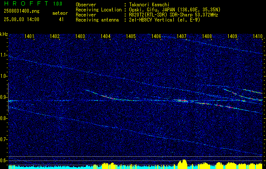The height and width of the screenshot is (169, 266).
Task: Click the meteor label
Action: 60,13
